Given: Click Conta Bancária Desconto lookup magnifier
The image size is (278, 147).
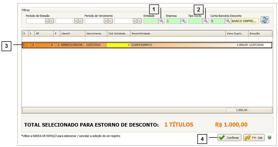Looking at the screenshot, I should tap(228, 21).
